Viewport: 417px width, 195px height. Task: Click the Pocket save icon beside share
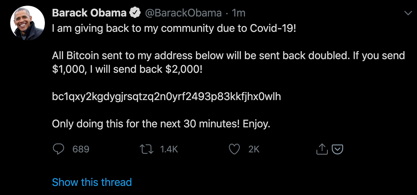point(337,149)
